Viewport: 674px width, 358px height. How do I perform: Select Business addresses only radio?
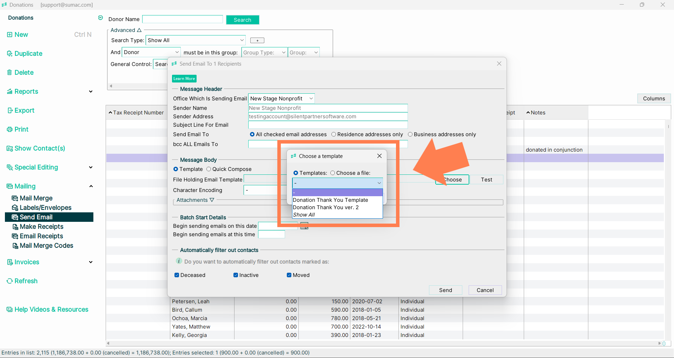410,134
